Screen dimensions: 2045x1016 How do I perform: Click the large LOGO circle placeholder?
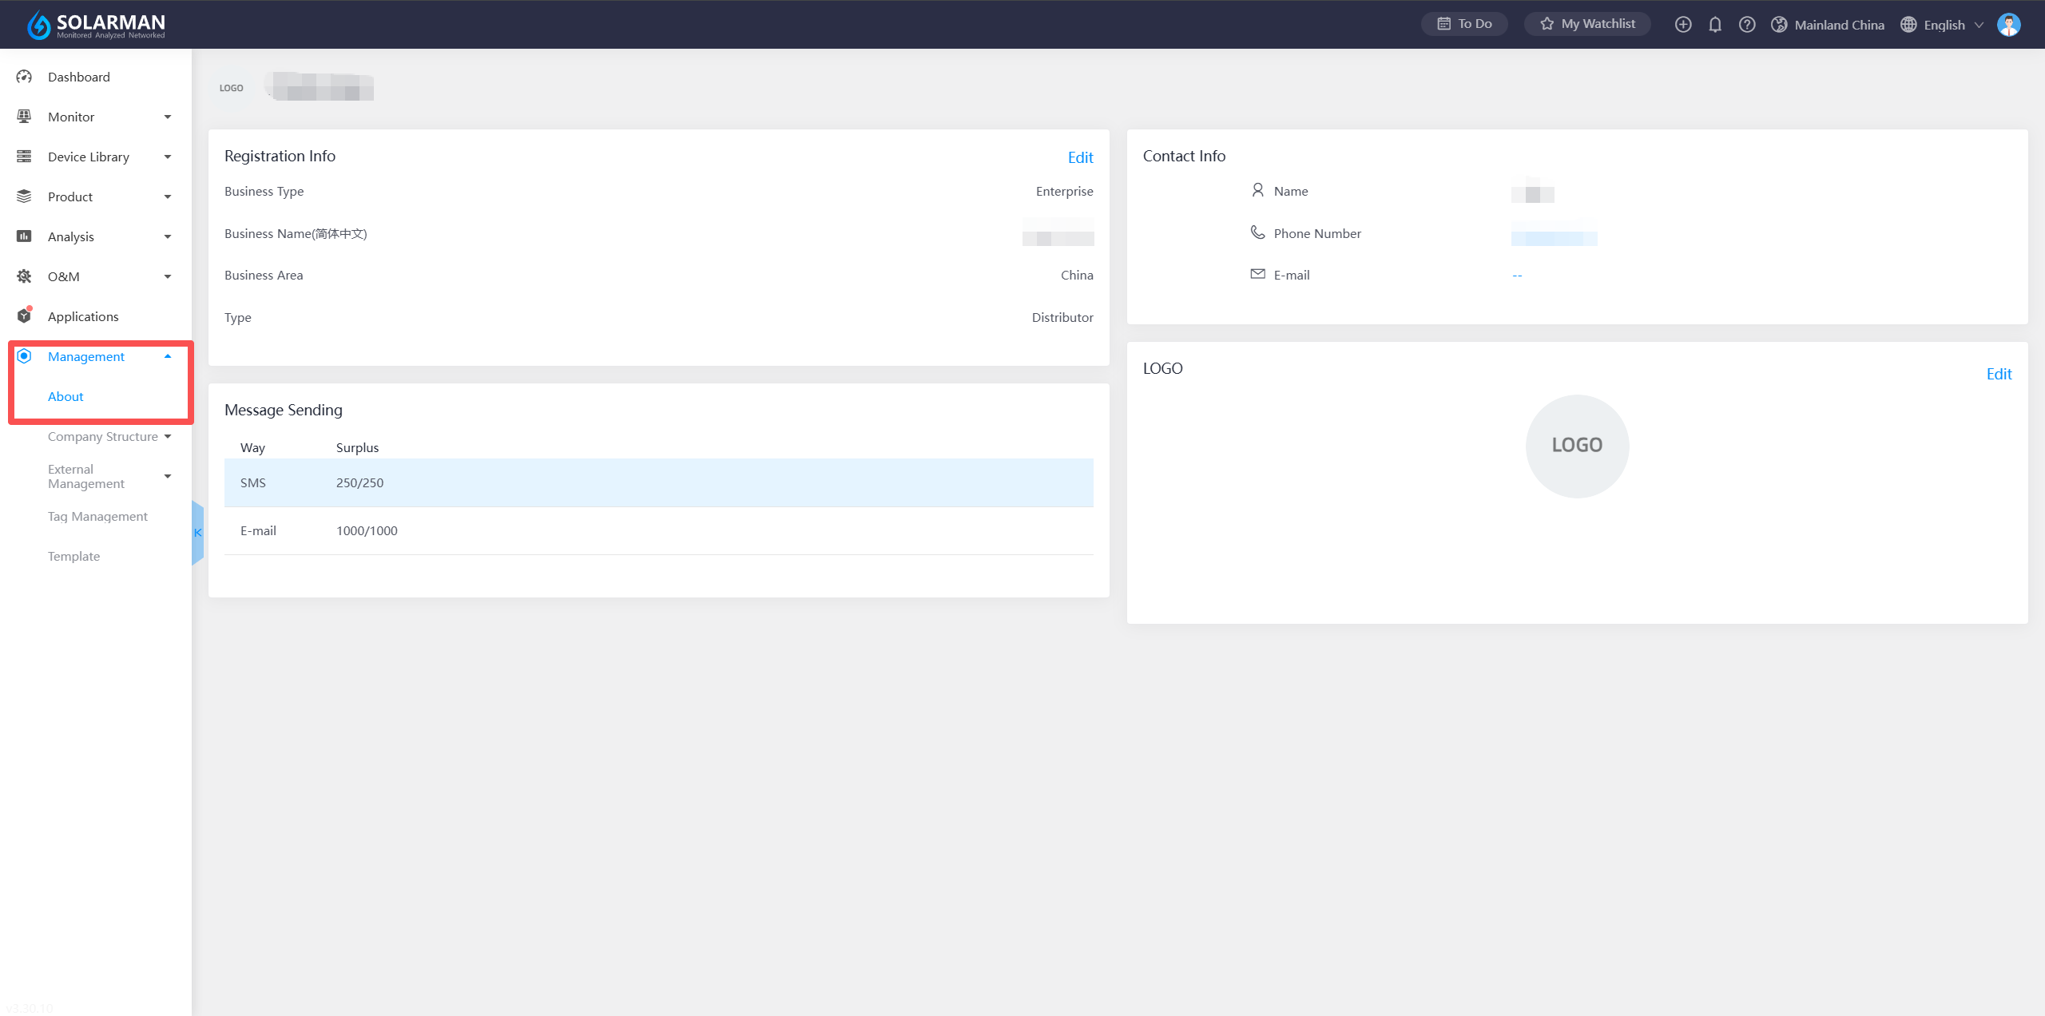tap(1577, 446)
